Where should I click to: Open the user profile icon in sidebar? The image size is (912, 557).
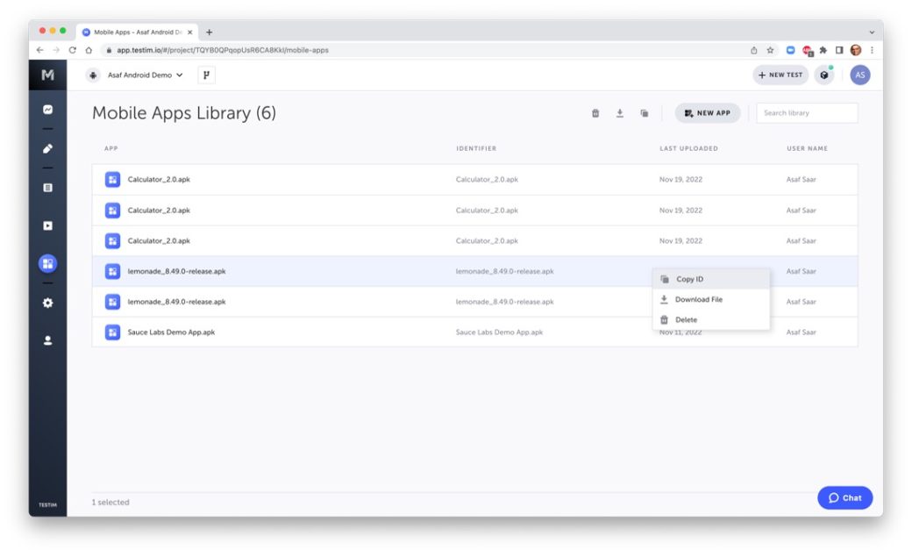tap(47, 340)
